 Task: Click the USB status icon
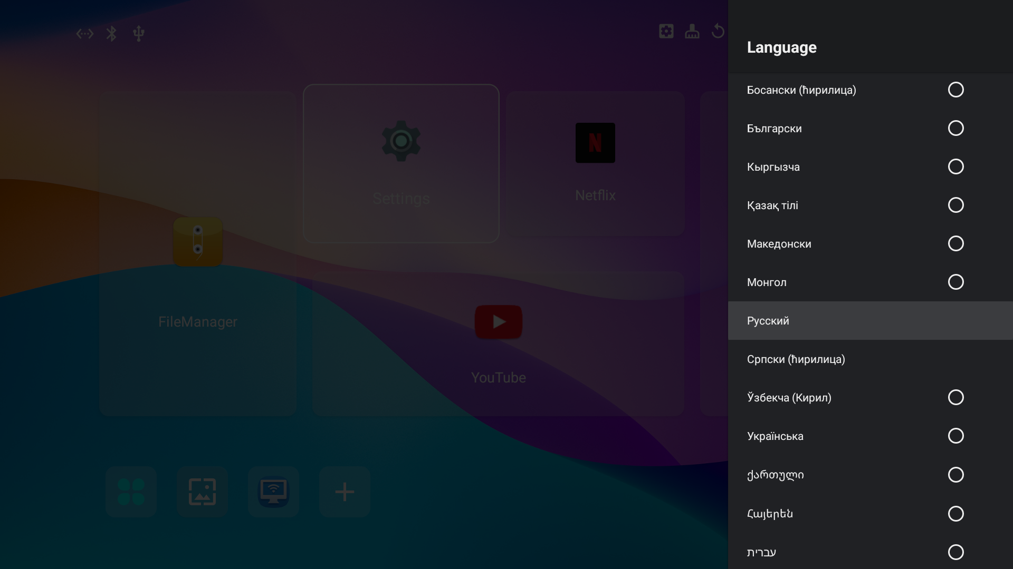pyautogui.click(x=139, y=34)
